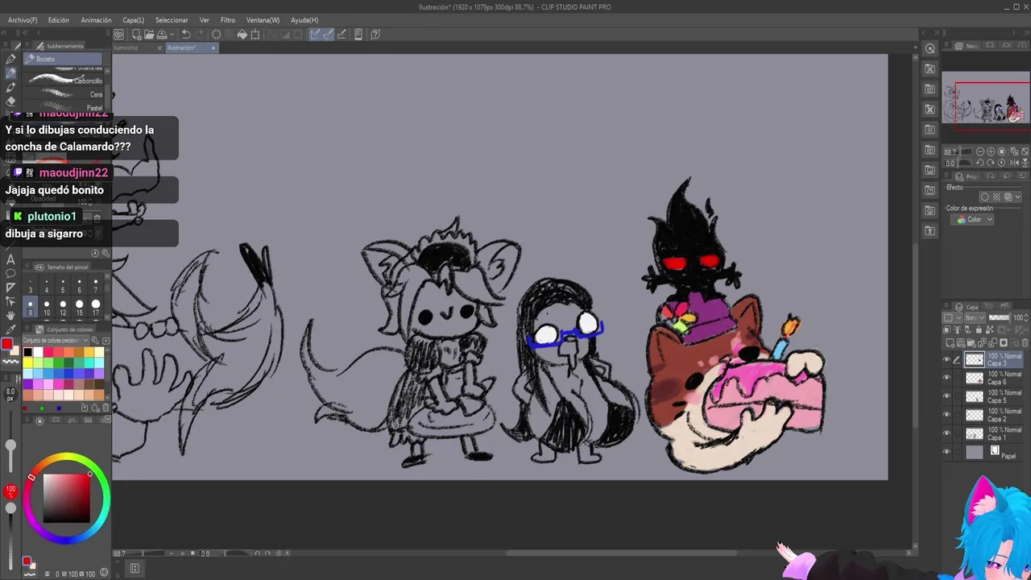Toggle Snap to special ruler icon
Image resolution: width=1031 pixels, height=580 pixels.
pyautogui.click(x=329, y=35)
